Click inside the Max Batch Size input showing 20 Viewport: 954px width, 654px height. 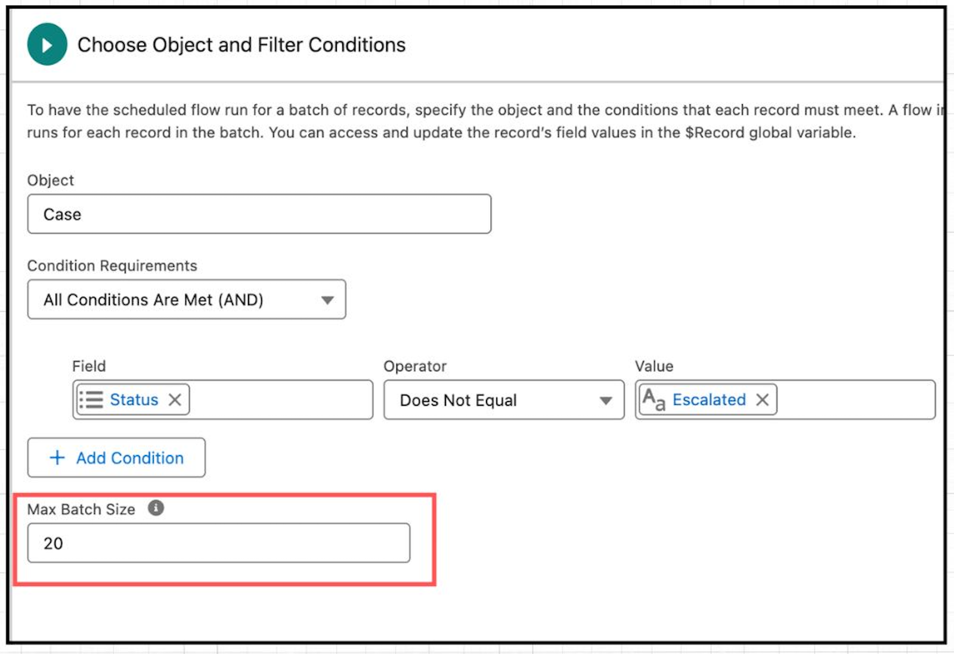coord(218,543)
